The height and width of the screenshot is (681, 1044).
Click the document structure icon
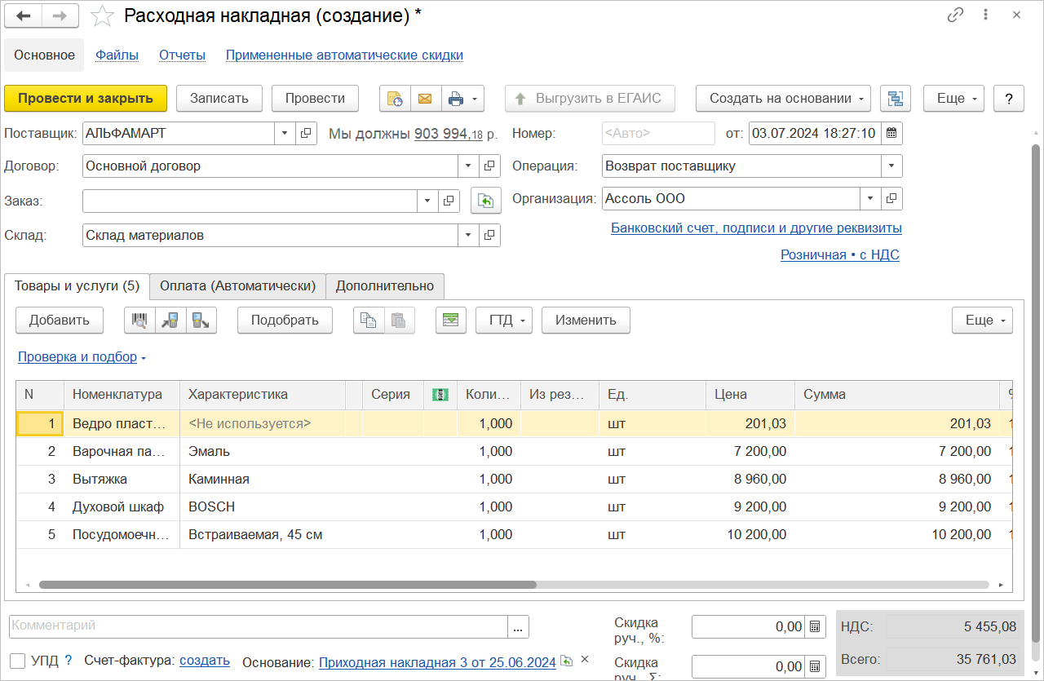click(896, 99)
